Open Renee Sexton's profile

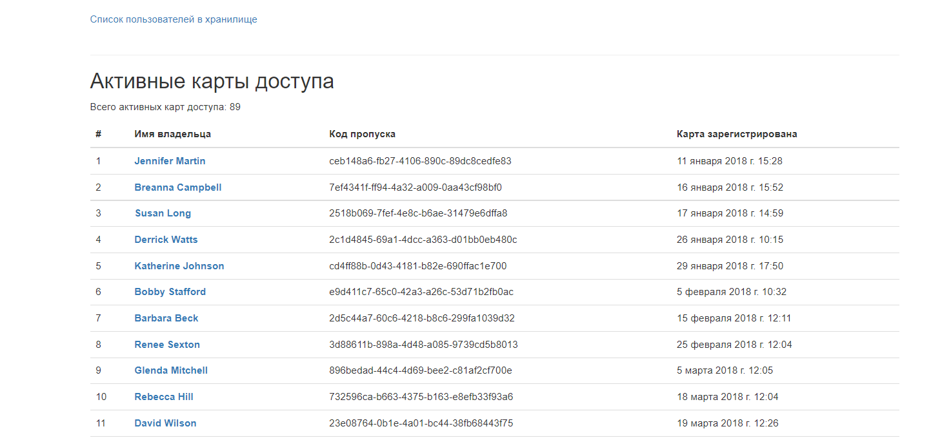click(167, 344)
